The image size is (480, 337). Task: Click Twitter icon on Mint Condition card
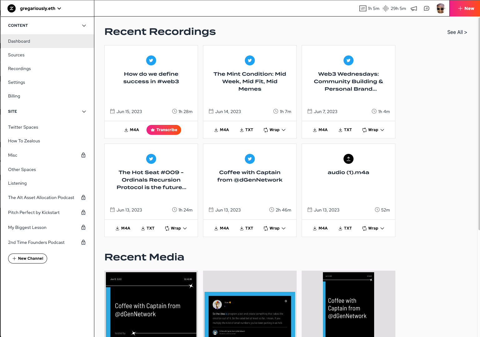(250, 60)
